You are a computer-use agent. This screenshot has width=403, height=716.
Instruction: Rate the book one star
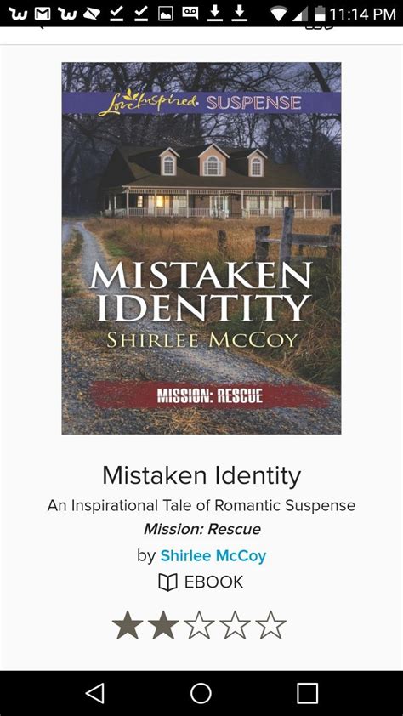coord(128,625)
